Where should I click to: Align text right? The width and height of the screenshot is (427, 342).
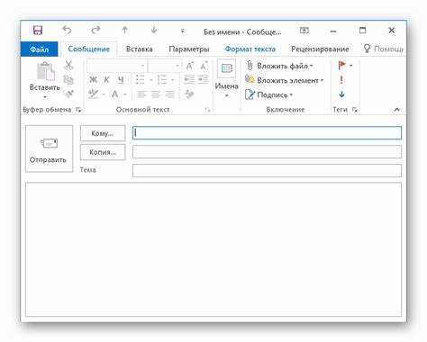[x=169, y=94]
